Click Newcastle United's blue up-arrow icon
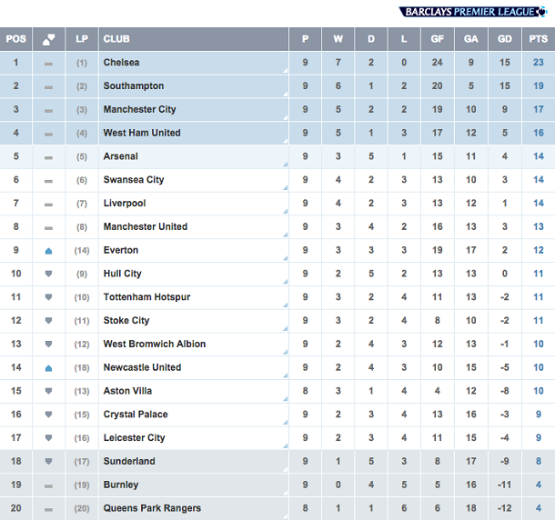This screenshot has width=555, height=520. pyautogui.click(x=48, y=368)
